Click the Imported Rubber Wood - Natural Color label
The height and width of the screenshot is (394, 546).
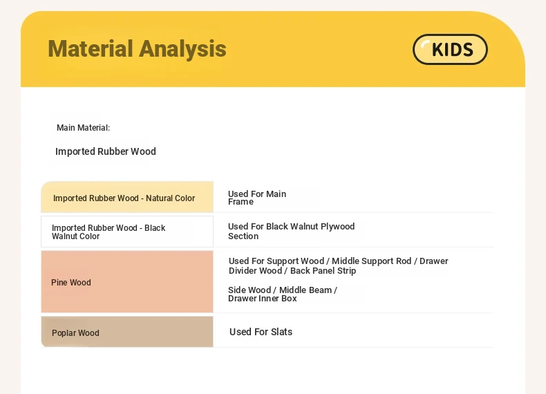pyautogui.click(x=124, y=198)
